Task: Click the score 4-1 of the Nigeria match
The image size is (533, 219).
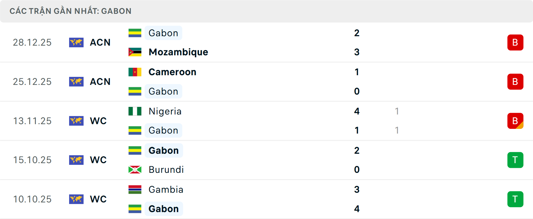Action: click(x=357, y=121)
